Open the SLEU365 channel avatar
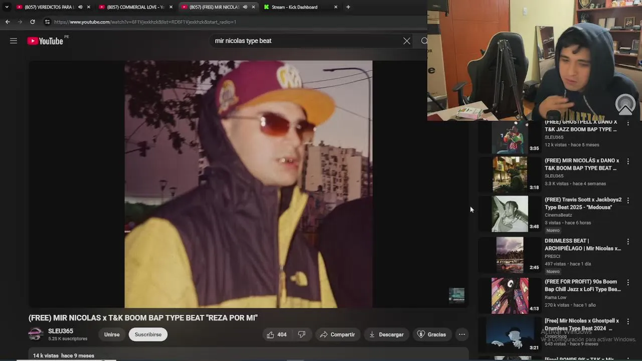 [36, 334]
